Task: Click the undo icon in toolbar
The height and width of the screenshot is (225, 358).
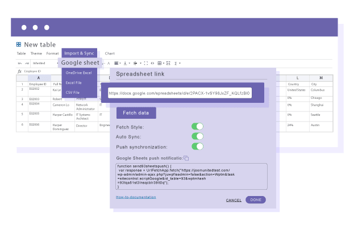Action: (x=20, y=63)
